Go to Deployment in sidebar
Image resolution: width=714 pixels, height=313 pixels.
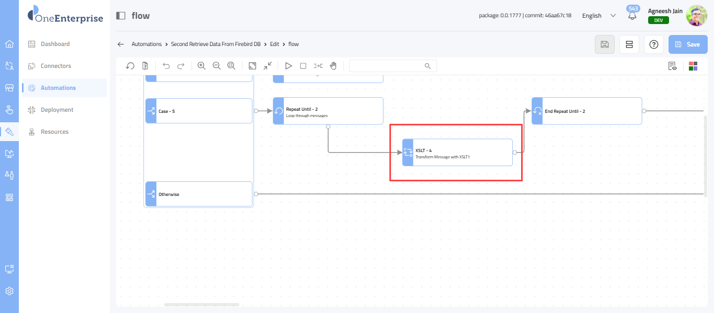[x=57, y=110]
